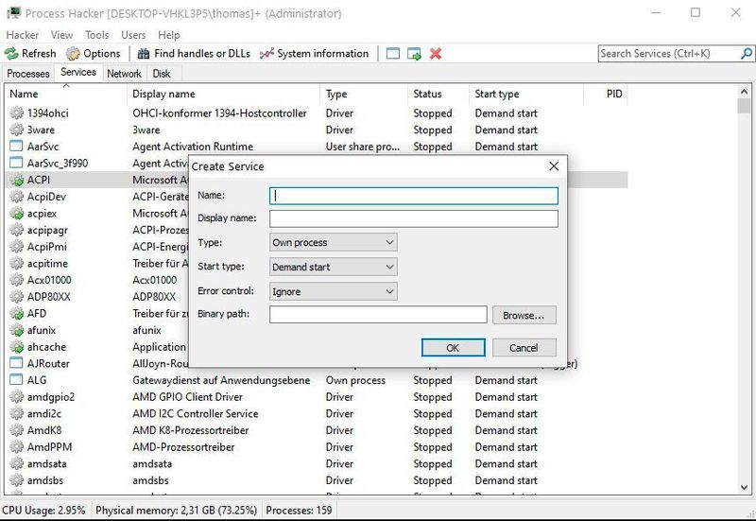756x521 pixels.
Task: Click CPU Usage in the status bar
Action: point(43,510)
